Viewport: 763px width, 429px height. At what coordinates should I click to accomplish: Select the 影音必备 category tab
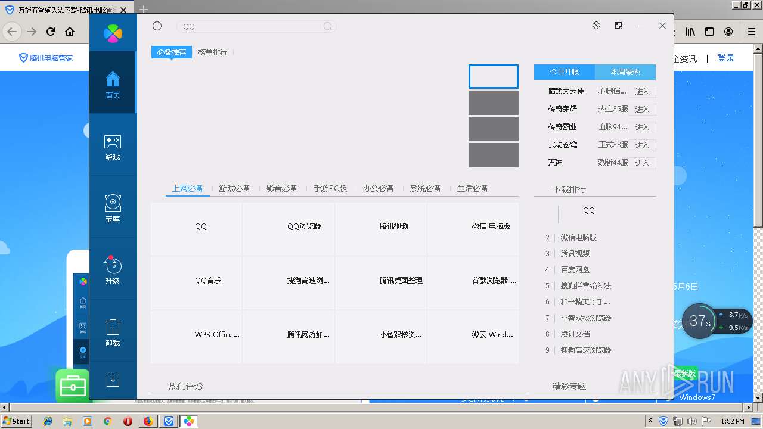282,188
